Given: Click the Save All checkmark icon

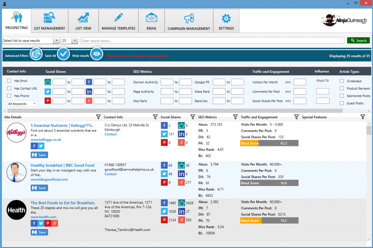Looking at the screenshot, I should [63, 54].
